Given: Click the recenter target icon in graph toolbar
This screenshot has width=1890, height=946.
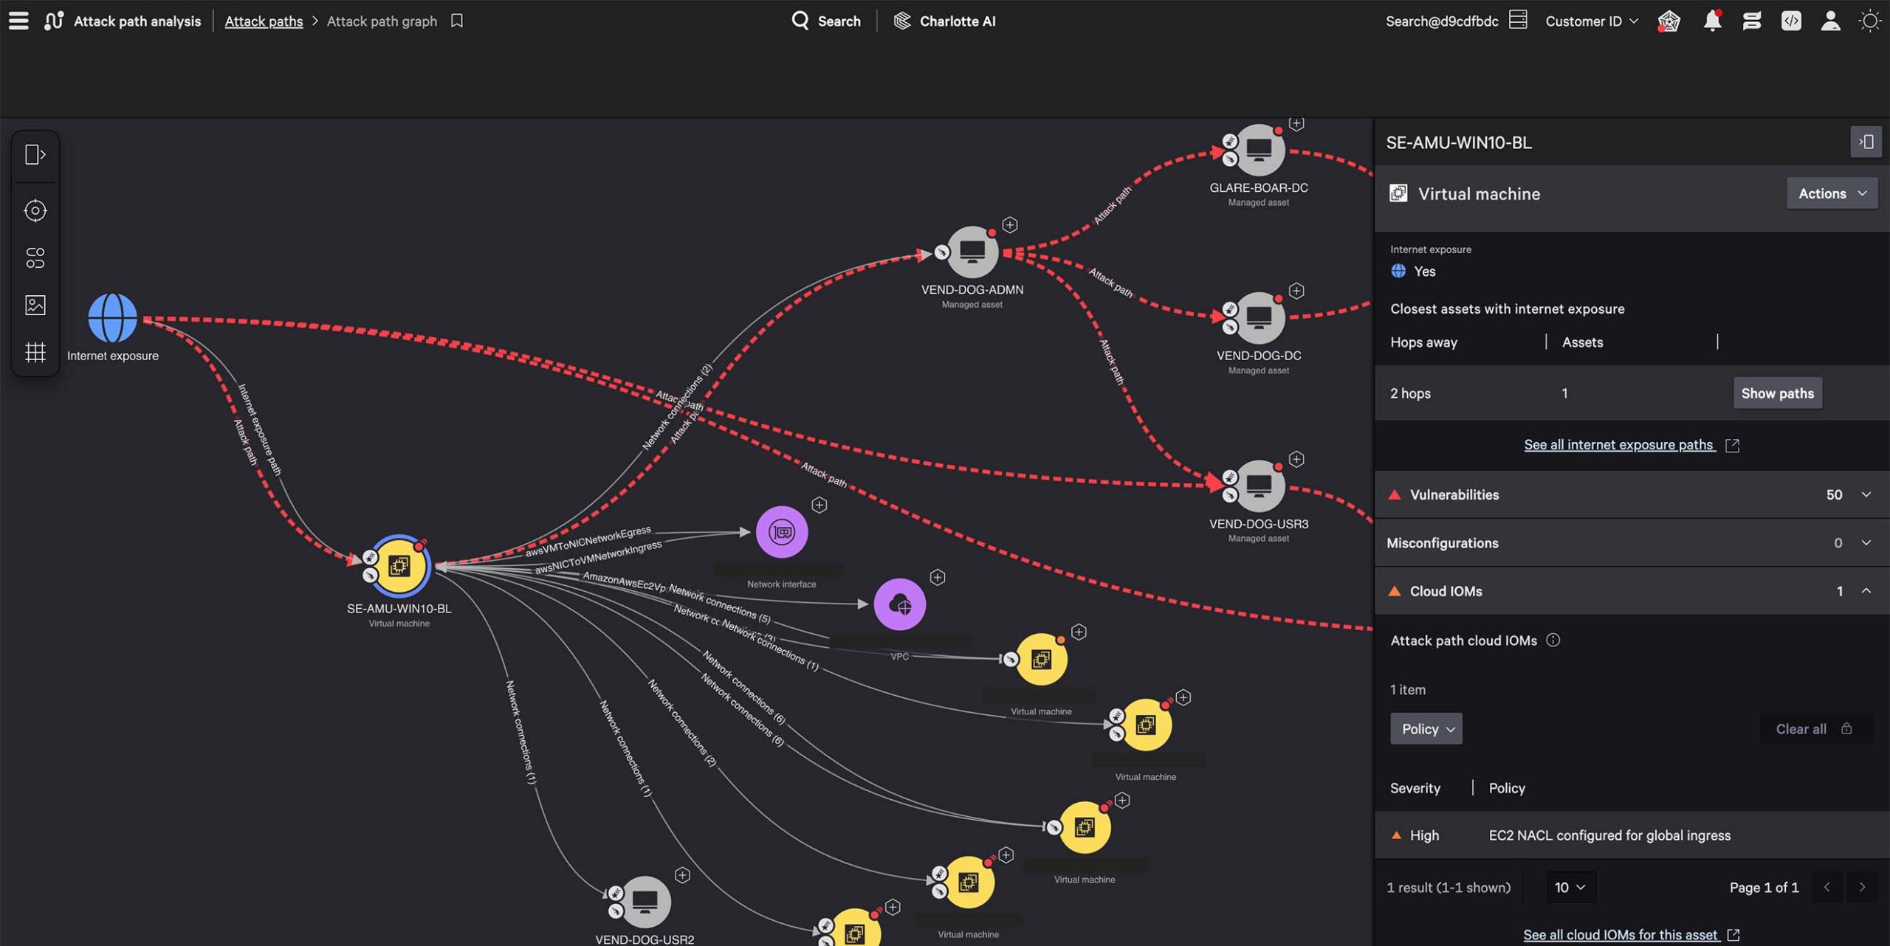Looking at the screenshot, I should point(34,210).
